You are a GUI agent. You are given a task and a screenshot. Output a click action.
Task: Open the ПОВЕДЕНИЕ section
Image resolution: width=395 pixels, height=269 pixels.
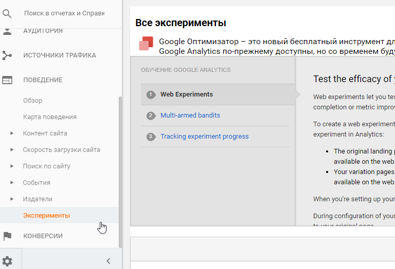(43, 80)
